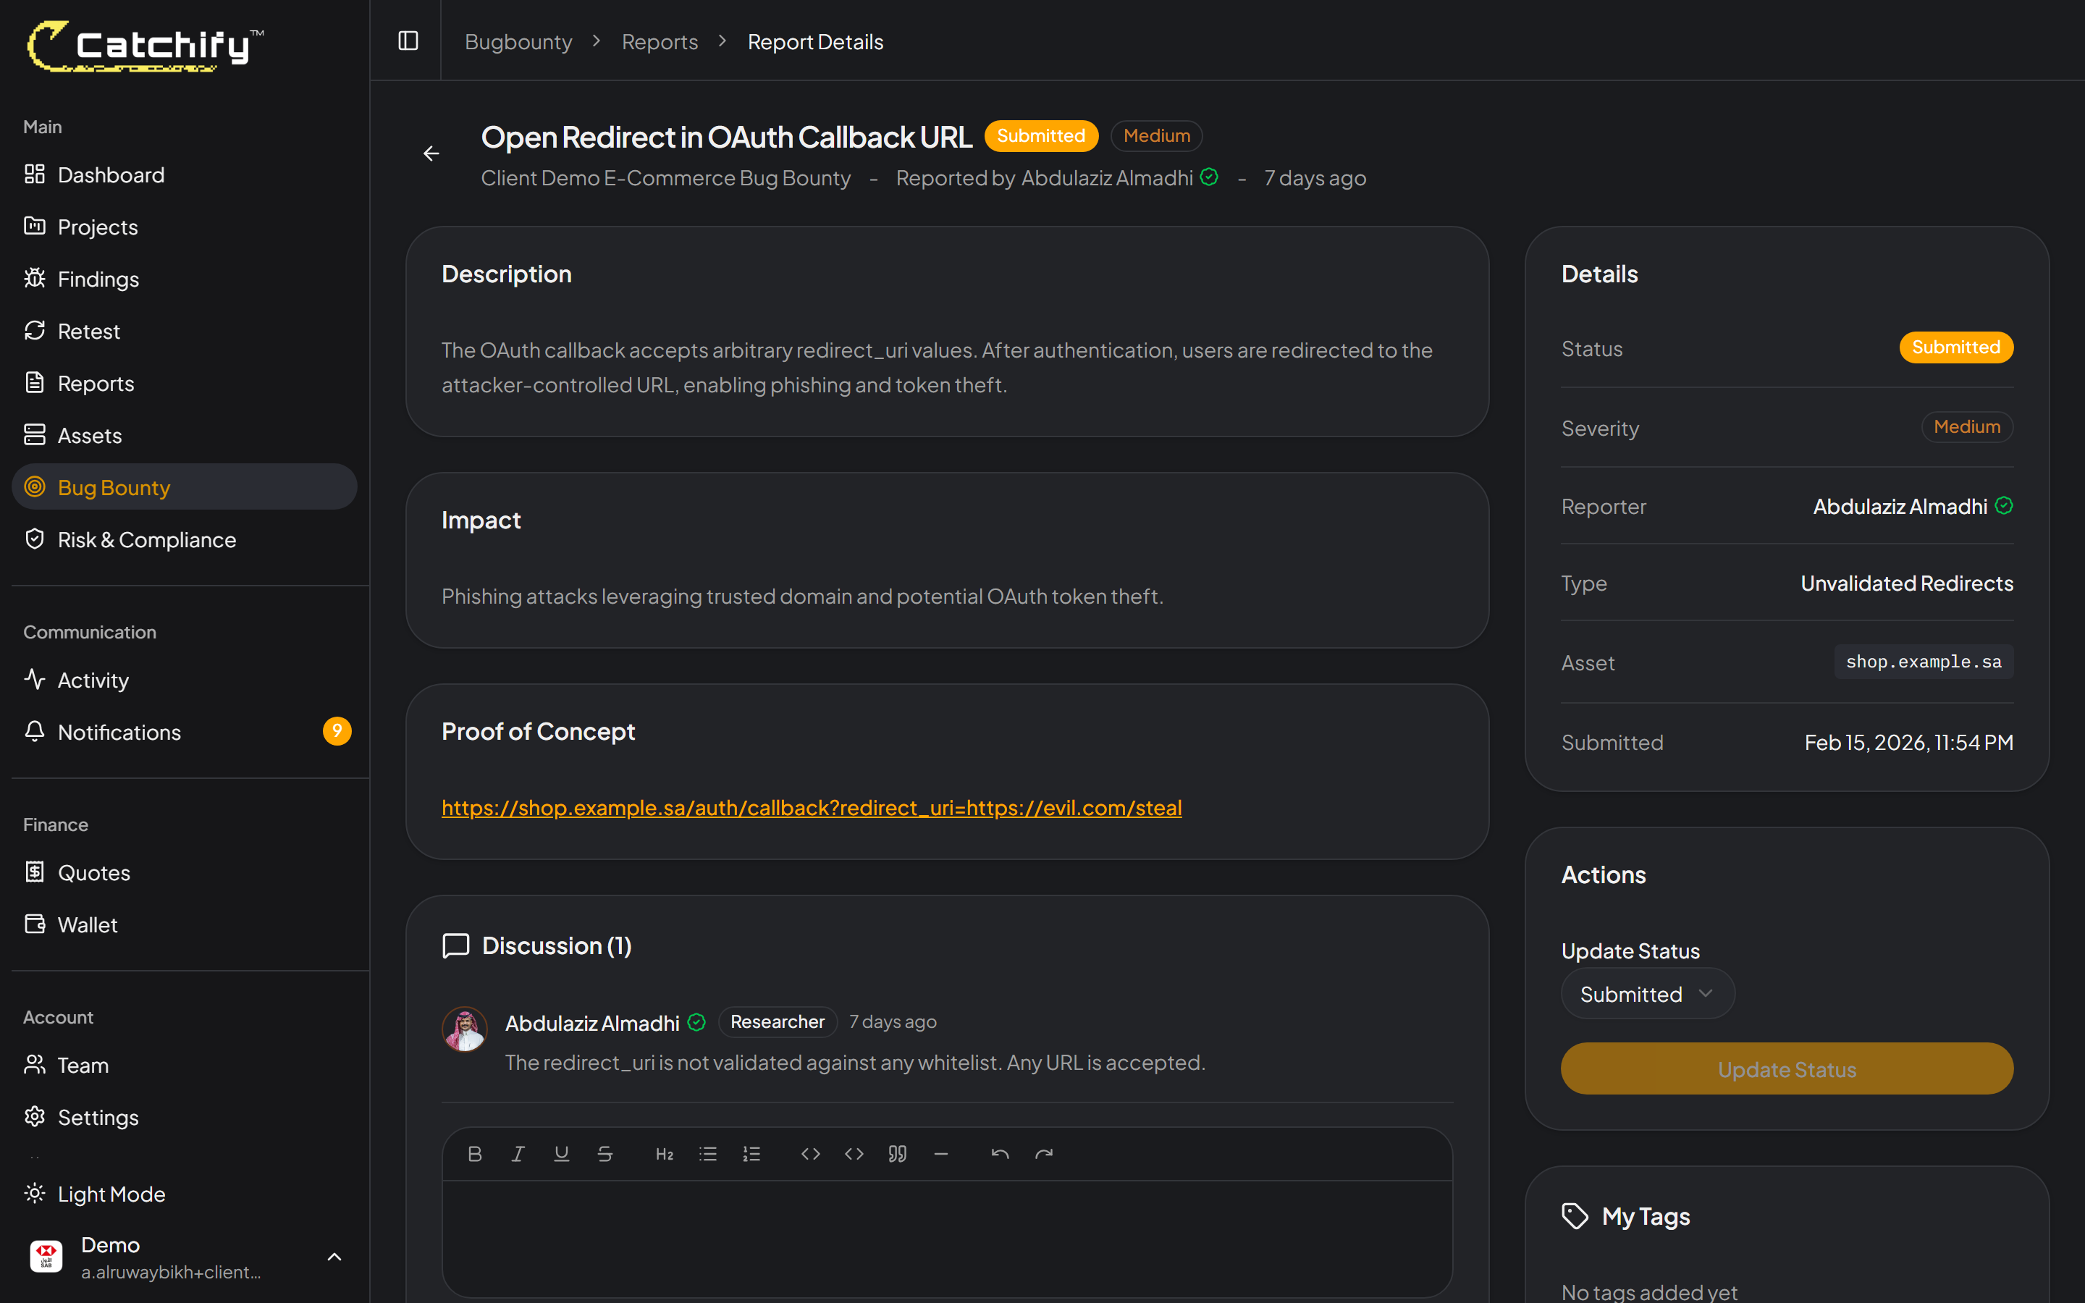Apply bold formatting in comment editor

(x=475, y=1153)
